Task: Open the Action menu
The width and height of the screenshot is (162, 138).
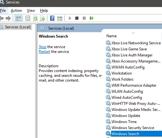Action: pos(16,11)
